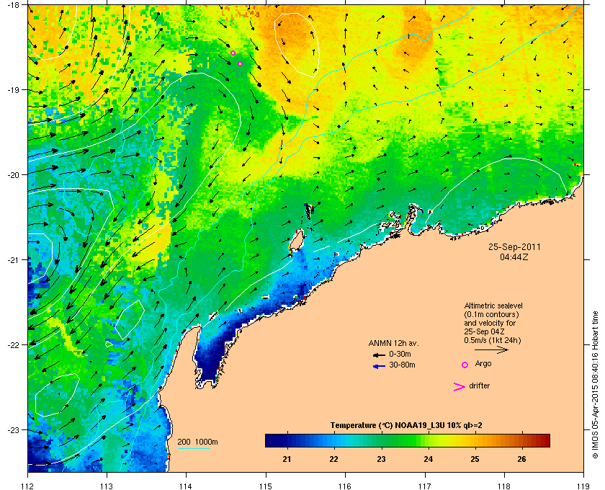Click the time label 04:44Z
This screenshot has height=490, width=605.
click(514, 257)
